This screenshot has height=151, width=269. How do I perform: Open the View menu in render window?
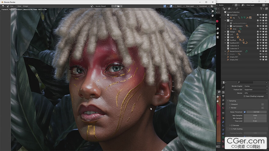click(x=19, y=6)
